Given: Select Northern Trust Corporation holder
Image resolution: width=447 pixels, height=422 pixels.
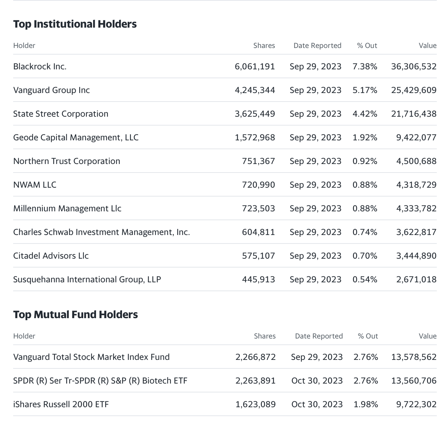Looking at the screenshot, I should 67,161.
